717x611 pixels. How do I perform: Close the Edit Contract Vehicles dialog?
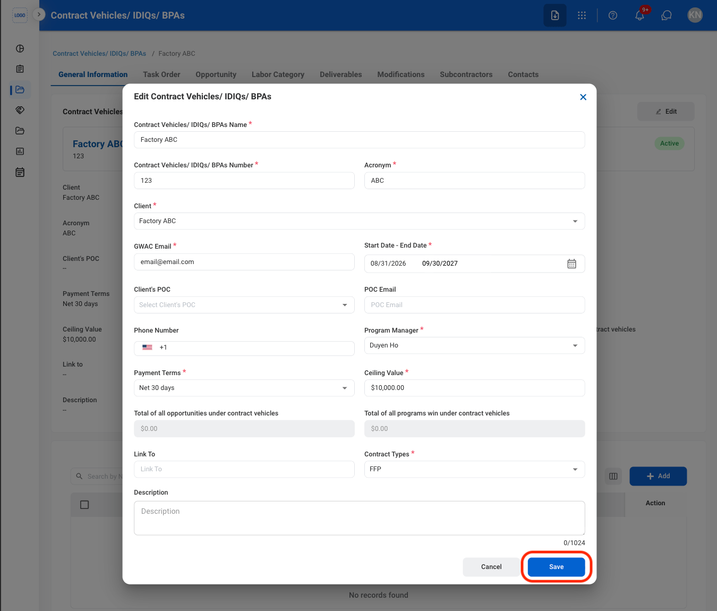pos(583,97)
